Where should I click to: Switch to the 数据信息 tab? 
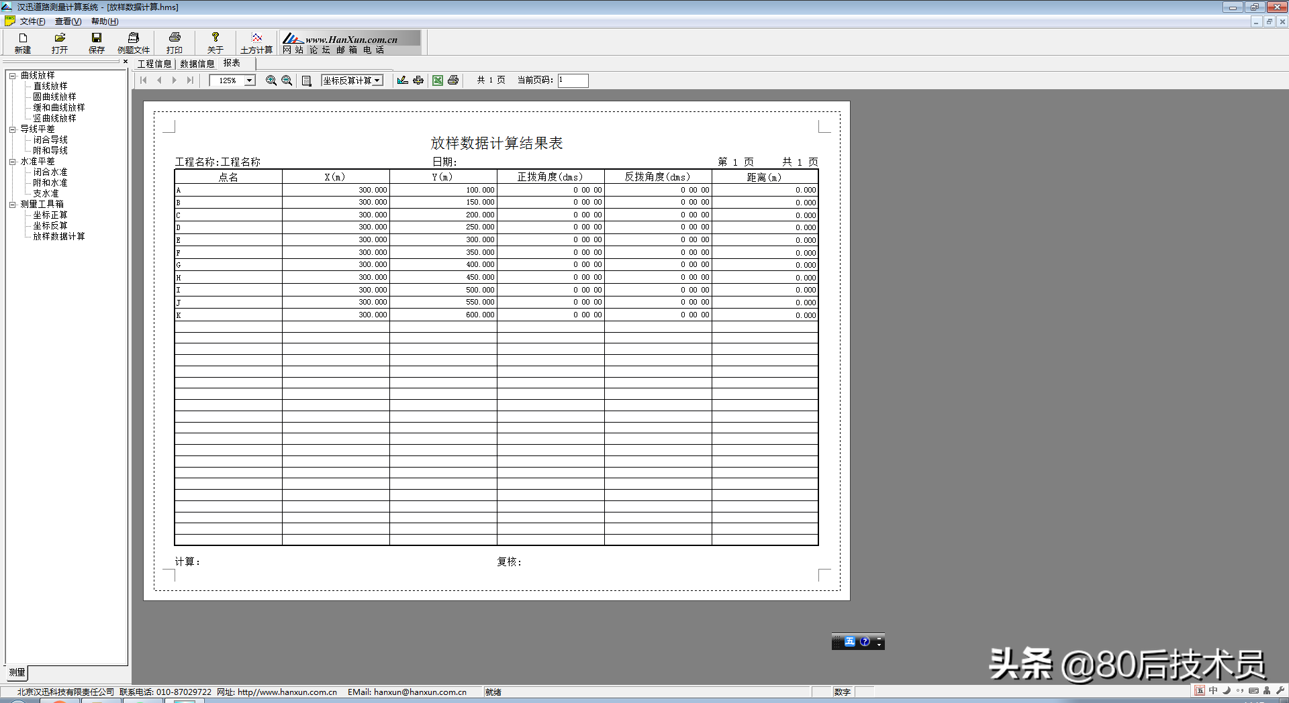point(197,64)
